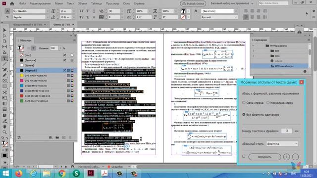Switch to the Demo document tab
Viewport: 317px width, 178px height.
[x=61, y=24]
